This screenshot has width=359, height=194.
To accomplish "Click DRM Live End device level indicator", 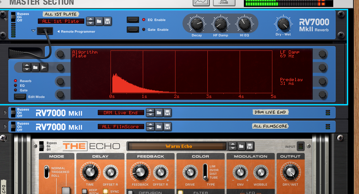I will point(328,112).
